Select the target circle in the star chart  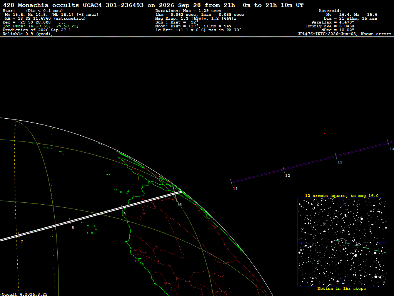pos(342,242)
